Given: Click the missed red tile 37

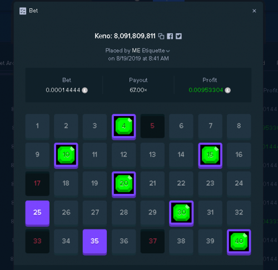Looking at the screenshot, I should tap(152, 241).
